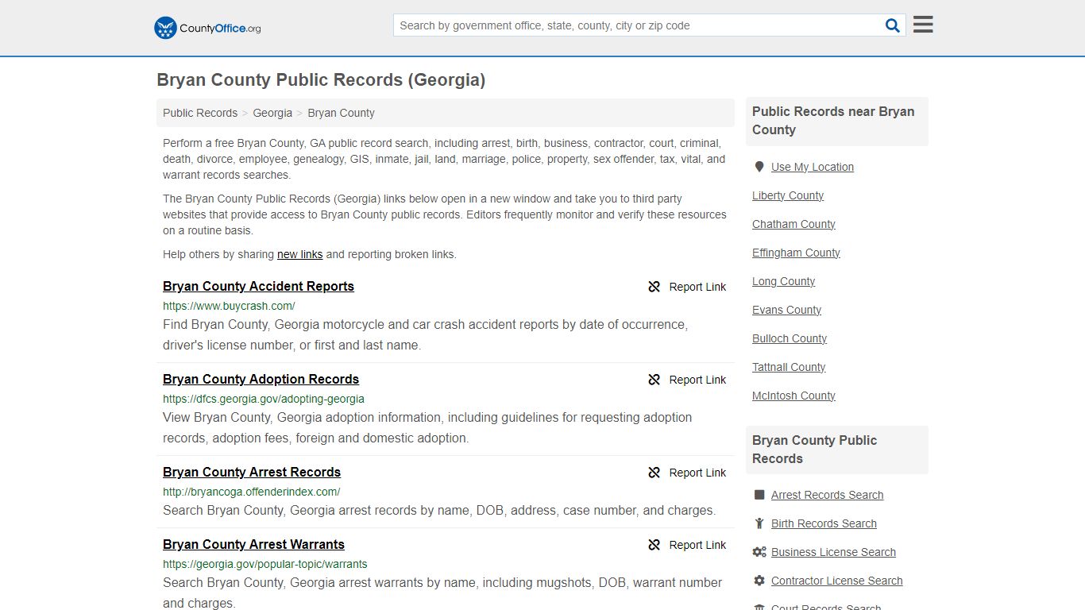The image size is (1085, 610).
Task: Click the broken-link icon for Accident Reports
Action: [x=654, y=287]
